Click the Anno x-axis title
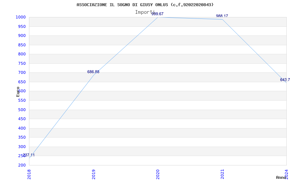 pyautogui.click(x=281, y=177)
